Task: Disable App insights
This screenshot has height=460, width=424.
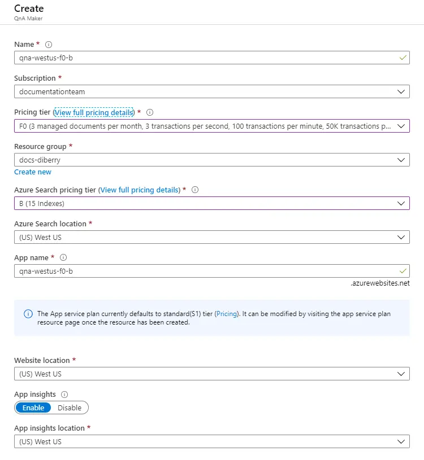Action: click(70, 408)
